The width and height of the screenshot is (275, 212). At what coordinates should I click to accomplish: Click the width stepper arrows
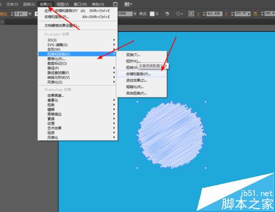[x=262, y=14]
